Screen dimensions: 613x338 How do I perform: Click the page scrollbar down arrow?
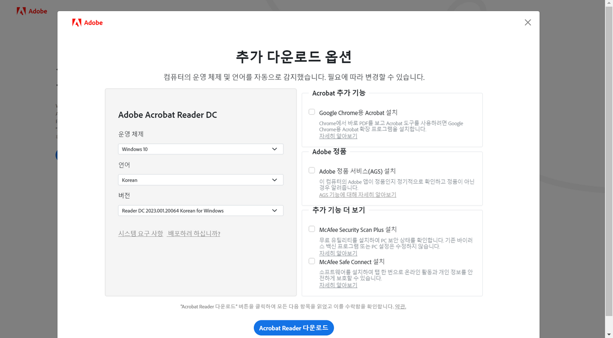click(609, 334)
